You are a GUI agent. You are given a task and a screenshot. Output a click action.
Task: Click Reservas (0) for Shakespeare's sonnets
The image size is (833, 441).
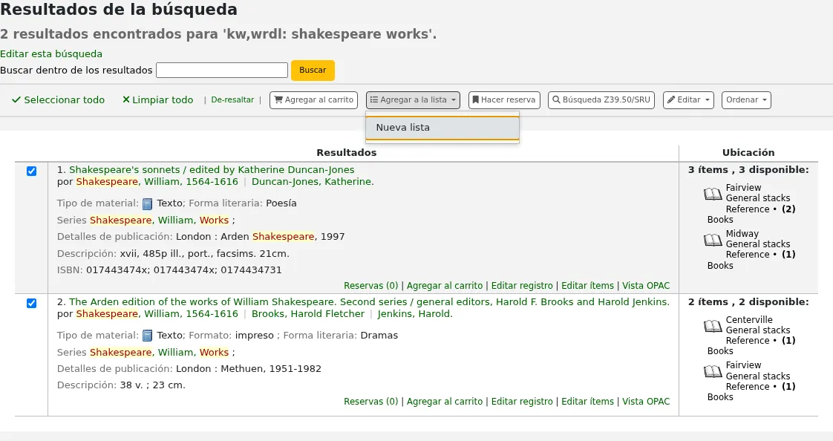(370, 286)
